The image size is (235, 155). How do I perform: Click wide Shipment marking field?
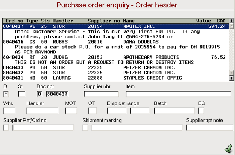click(137, 128)
